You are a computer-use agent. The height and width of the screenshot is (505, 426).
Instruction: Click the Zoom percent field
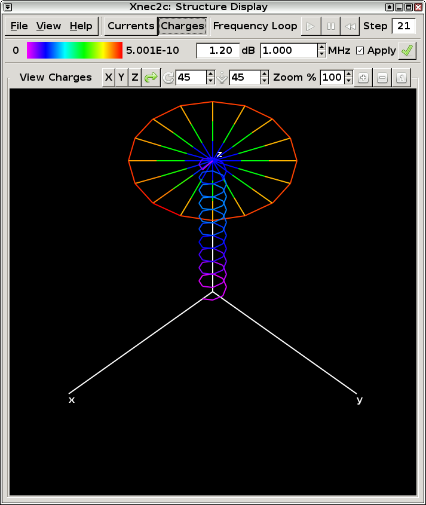[x=332, y=78]
